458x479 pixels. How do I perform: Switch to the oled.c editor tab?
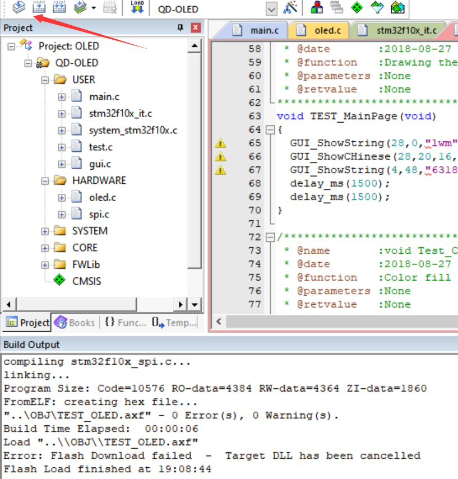click(318, 31)
